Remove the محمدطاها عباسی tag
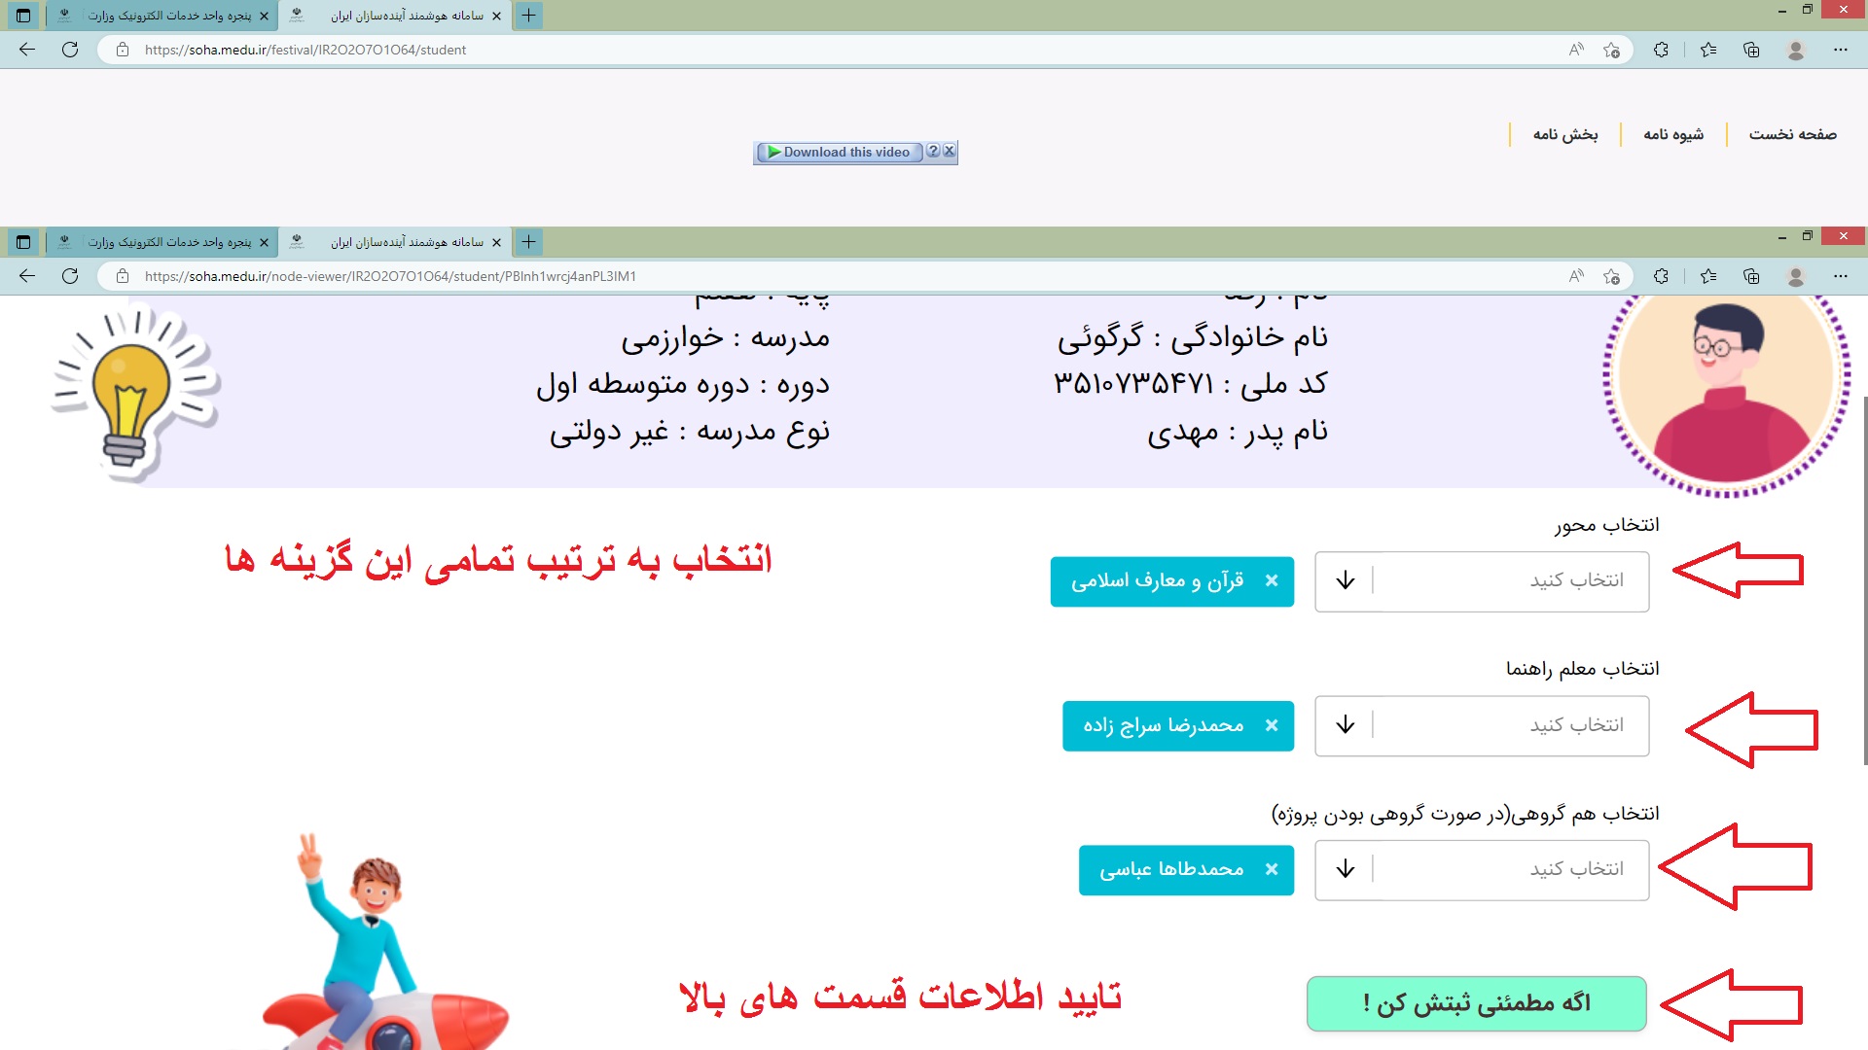 tap(1271, 869)
